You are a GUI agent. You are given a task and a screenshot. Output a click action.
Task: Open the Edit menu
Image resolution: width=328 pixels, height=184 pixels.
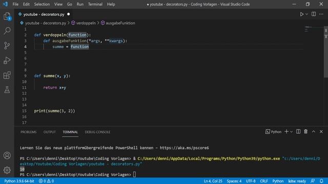(x=26, y=4)
